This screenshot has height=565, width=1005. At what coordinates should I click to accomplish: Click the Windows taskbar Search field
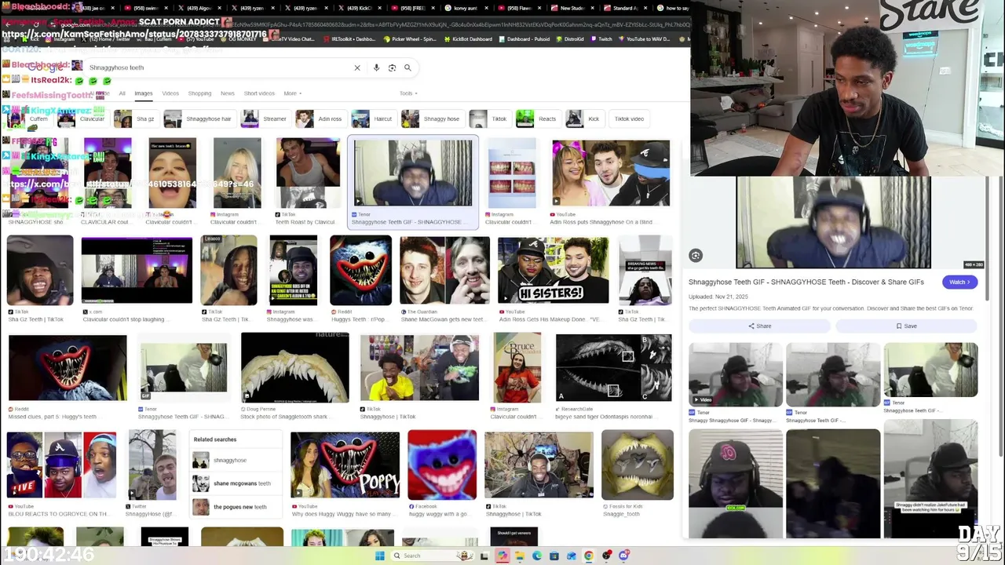[x=432, y=556]
